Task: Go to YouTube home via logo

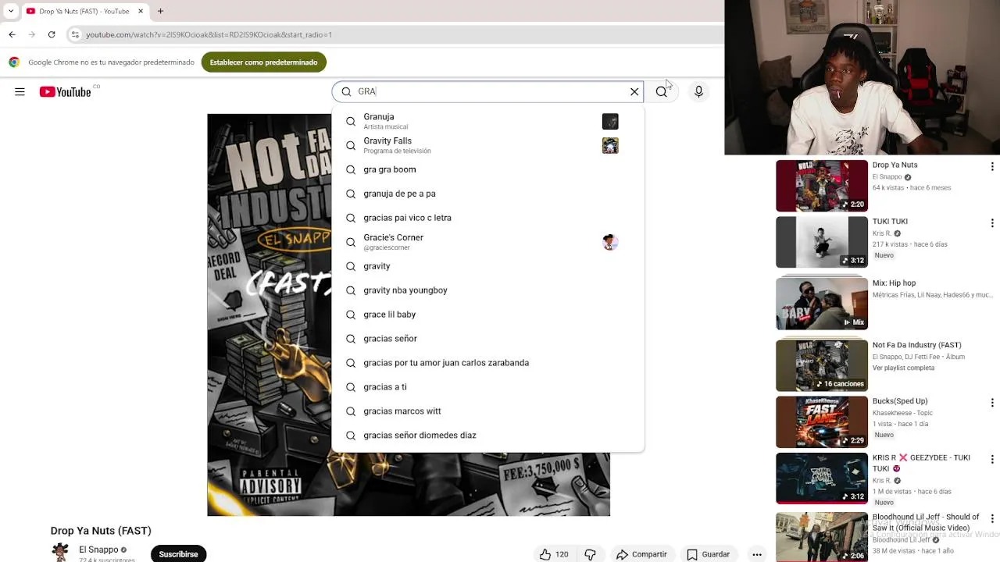Action: tap(65, 92)
